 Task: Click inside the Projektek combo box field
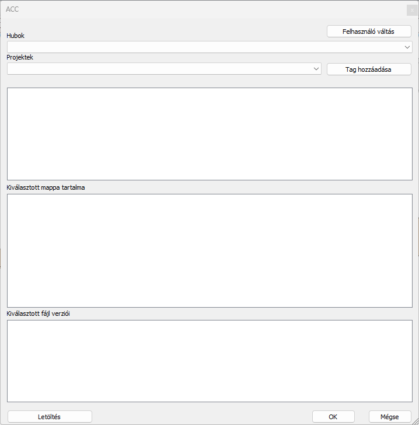(x=159, y=69)
